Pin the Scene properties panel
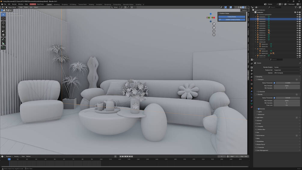The image size is (302, 170). click(300, 63)
